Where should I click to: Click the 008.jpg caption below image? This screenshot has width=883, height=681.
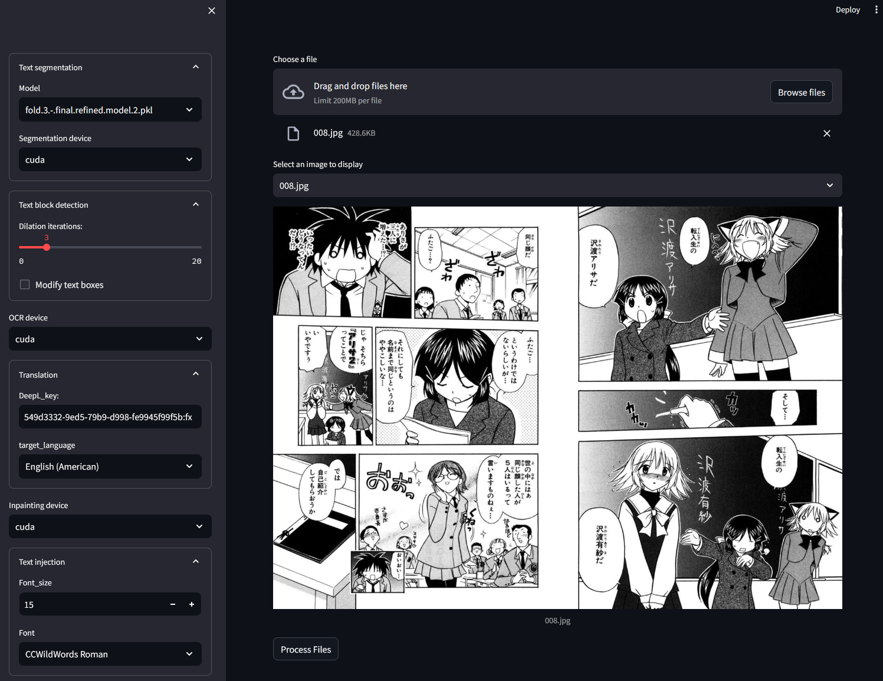pos(557,620)
